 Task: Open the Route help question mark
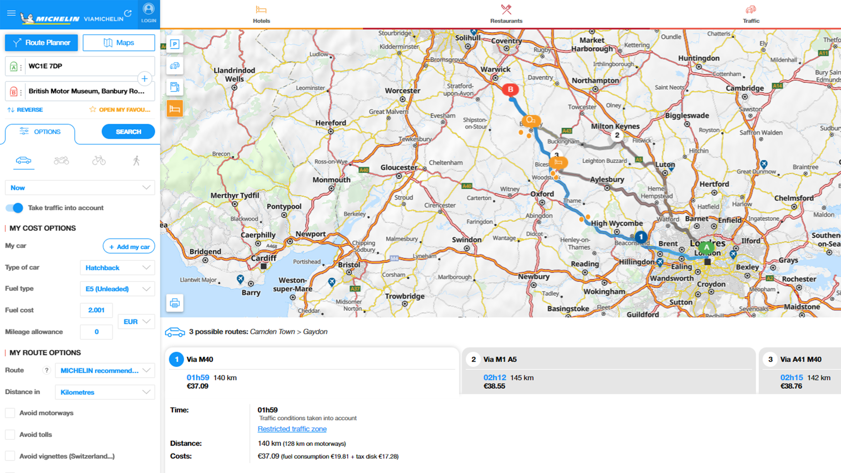[47, 370]
